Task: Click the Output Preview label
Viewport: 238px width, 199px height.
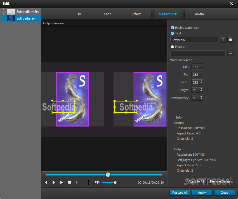Action: [x=54, y=23]
